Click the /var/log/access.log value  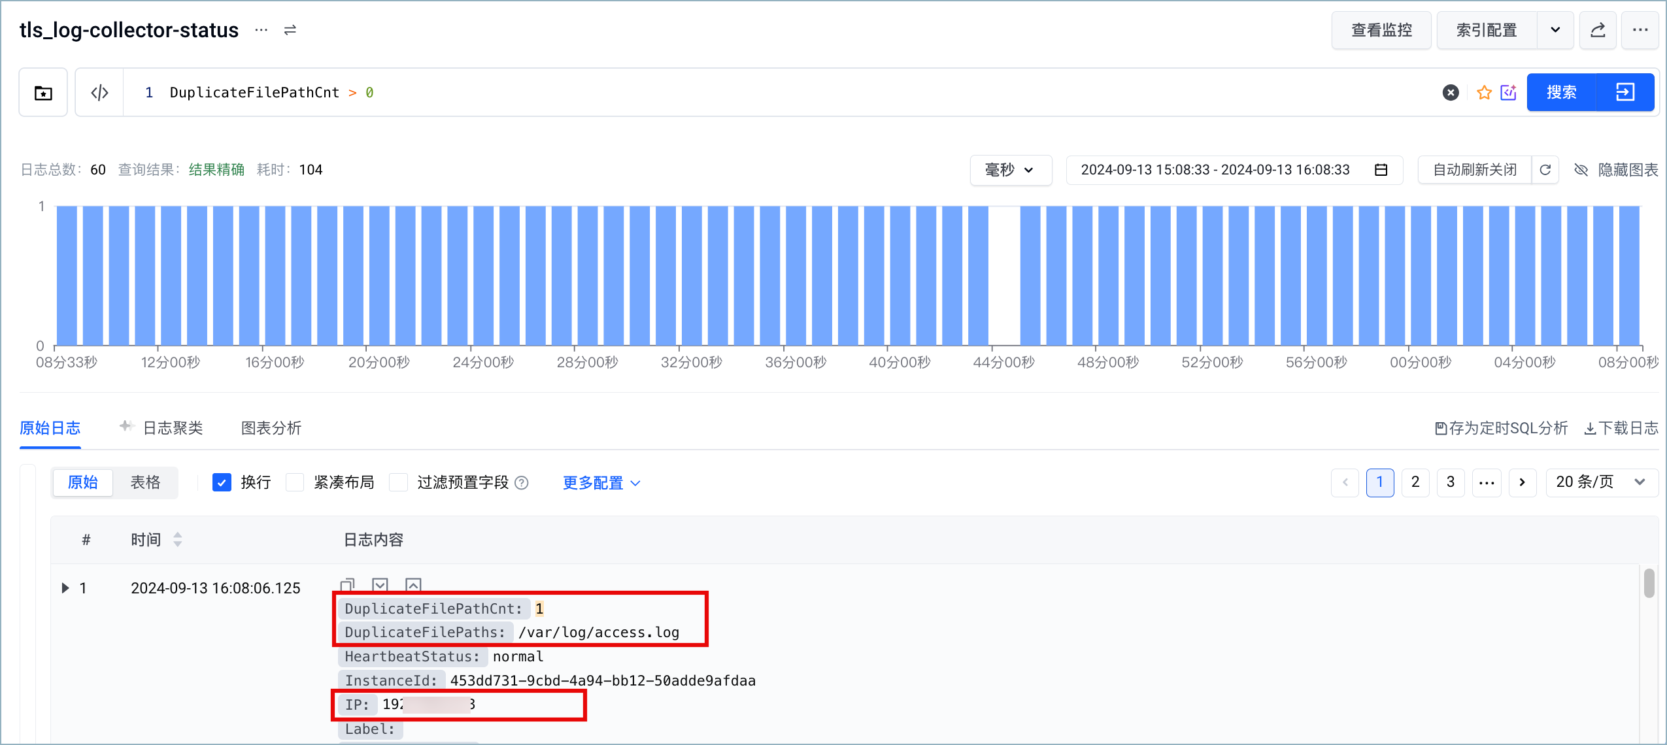coord(599,632)
